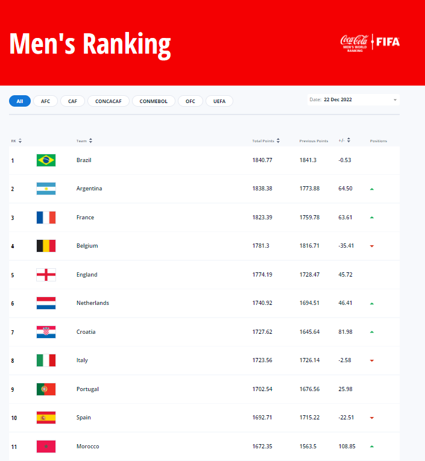Select the All confederation filter
Image resolution: width=425 pixels, height=461 pixels.
tap(20, 101)
